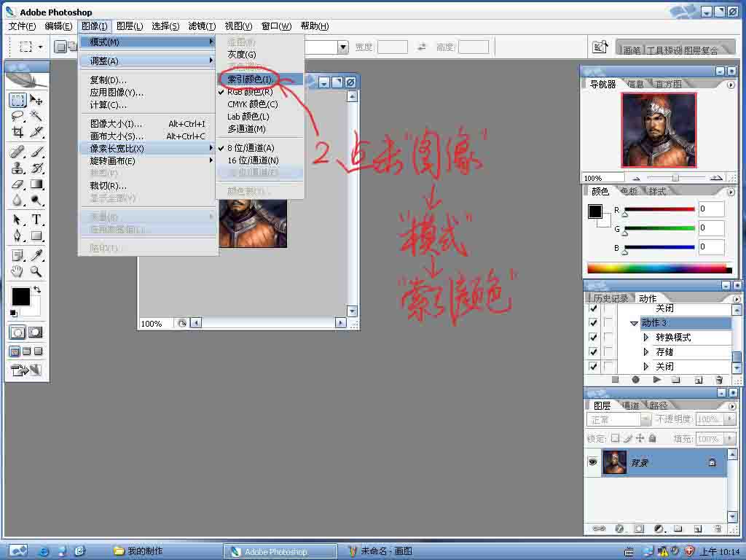This screenshot has width=746, height=560.
Task: Select the Move tool
Action: click(x=36, y=100)
